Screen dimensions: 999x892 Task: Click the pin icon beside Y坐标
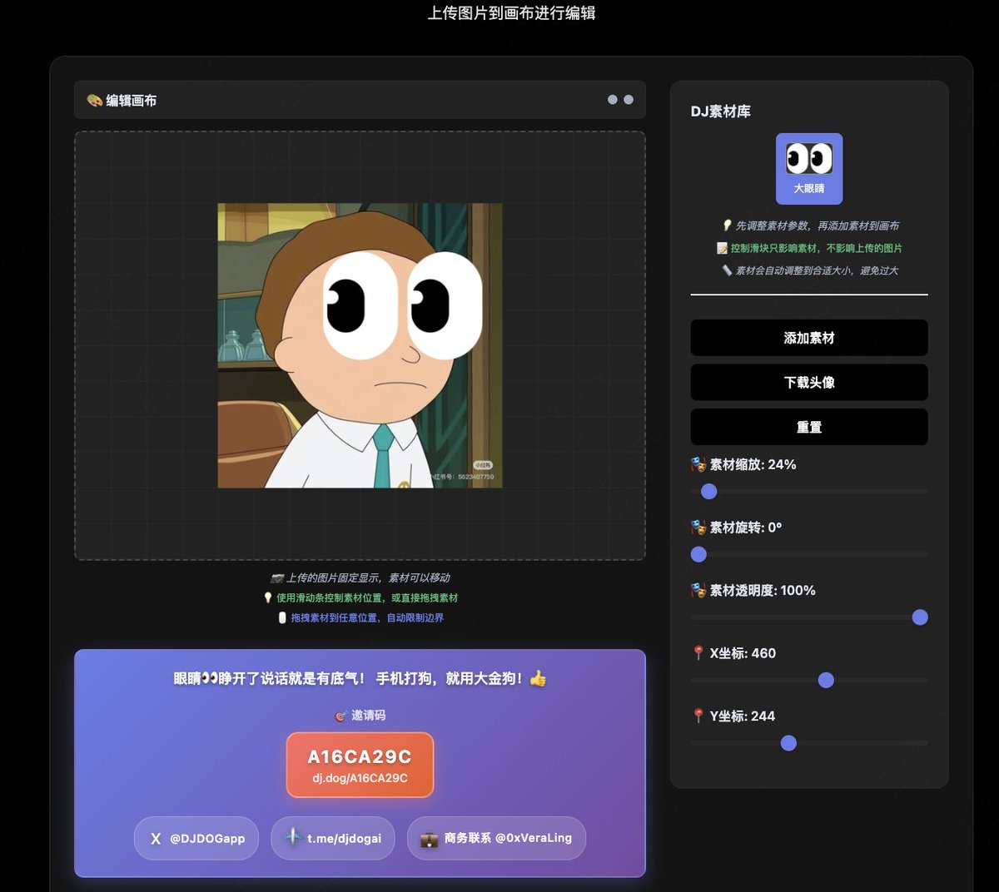698,716
